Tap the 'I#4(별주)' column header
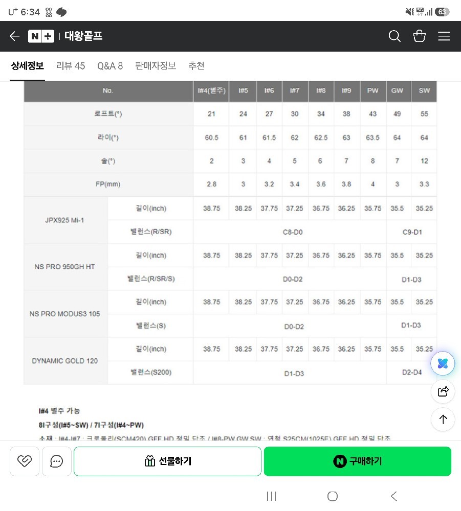This screenshot has height=511, width=461. [x=211, y=90]
